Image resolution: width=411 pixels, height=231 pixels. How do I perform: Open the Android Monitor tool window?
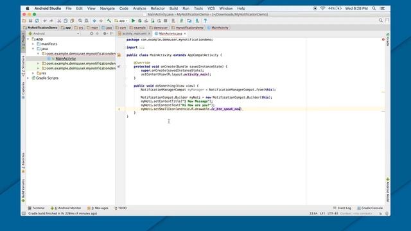pos(66,208)
